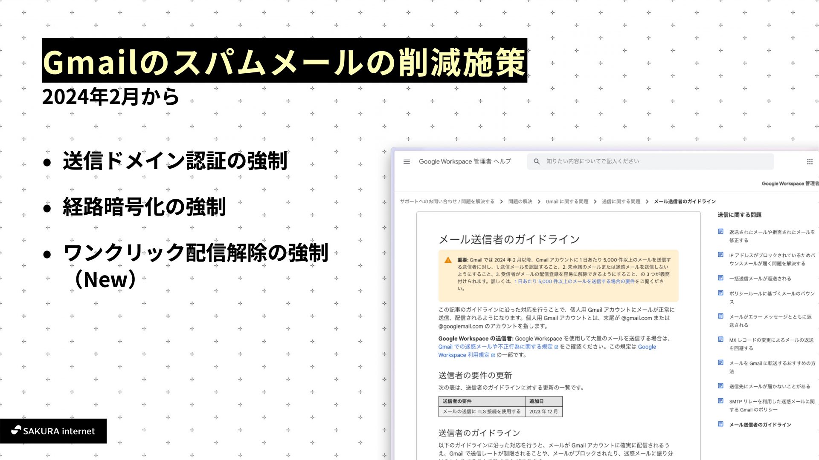Open breadcrumb 送信に関する問題
819x460 pixels.
621,201
